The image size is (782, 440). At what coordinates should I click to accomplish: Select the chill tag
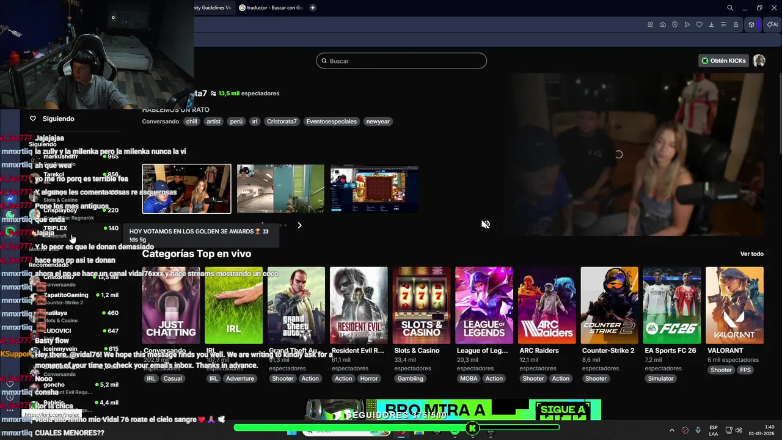tap(192, 122)
